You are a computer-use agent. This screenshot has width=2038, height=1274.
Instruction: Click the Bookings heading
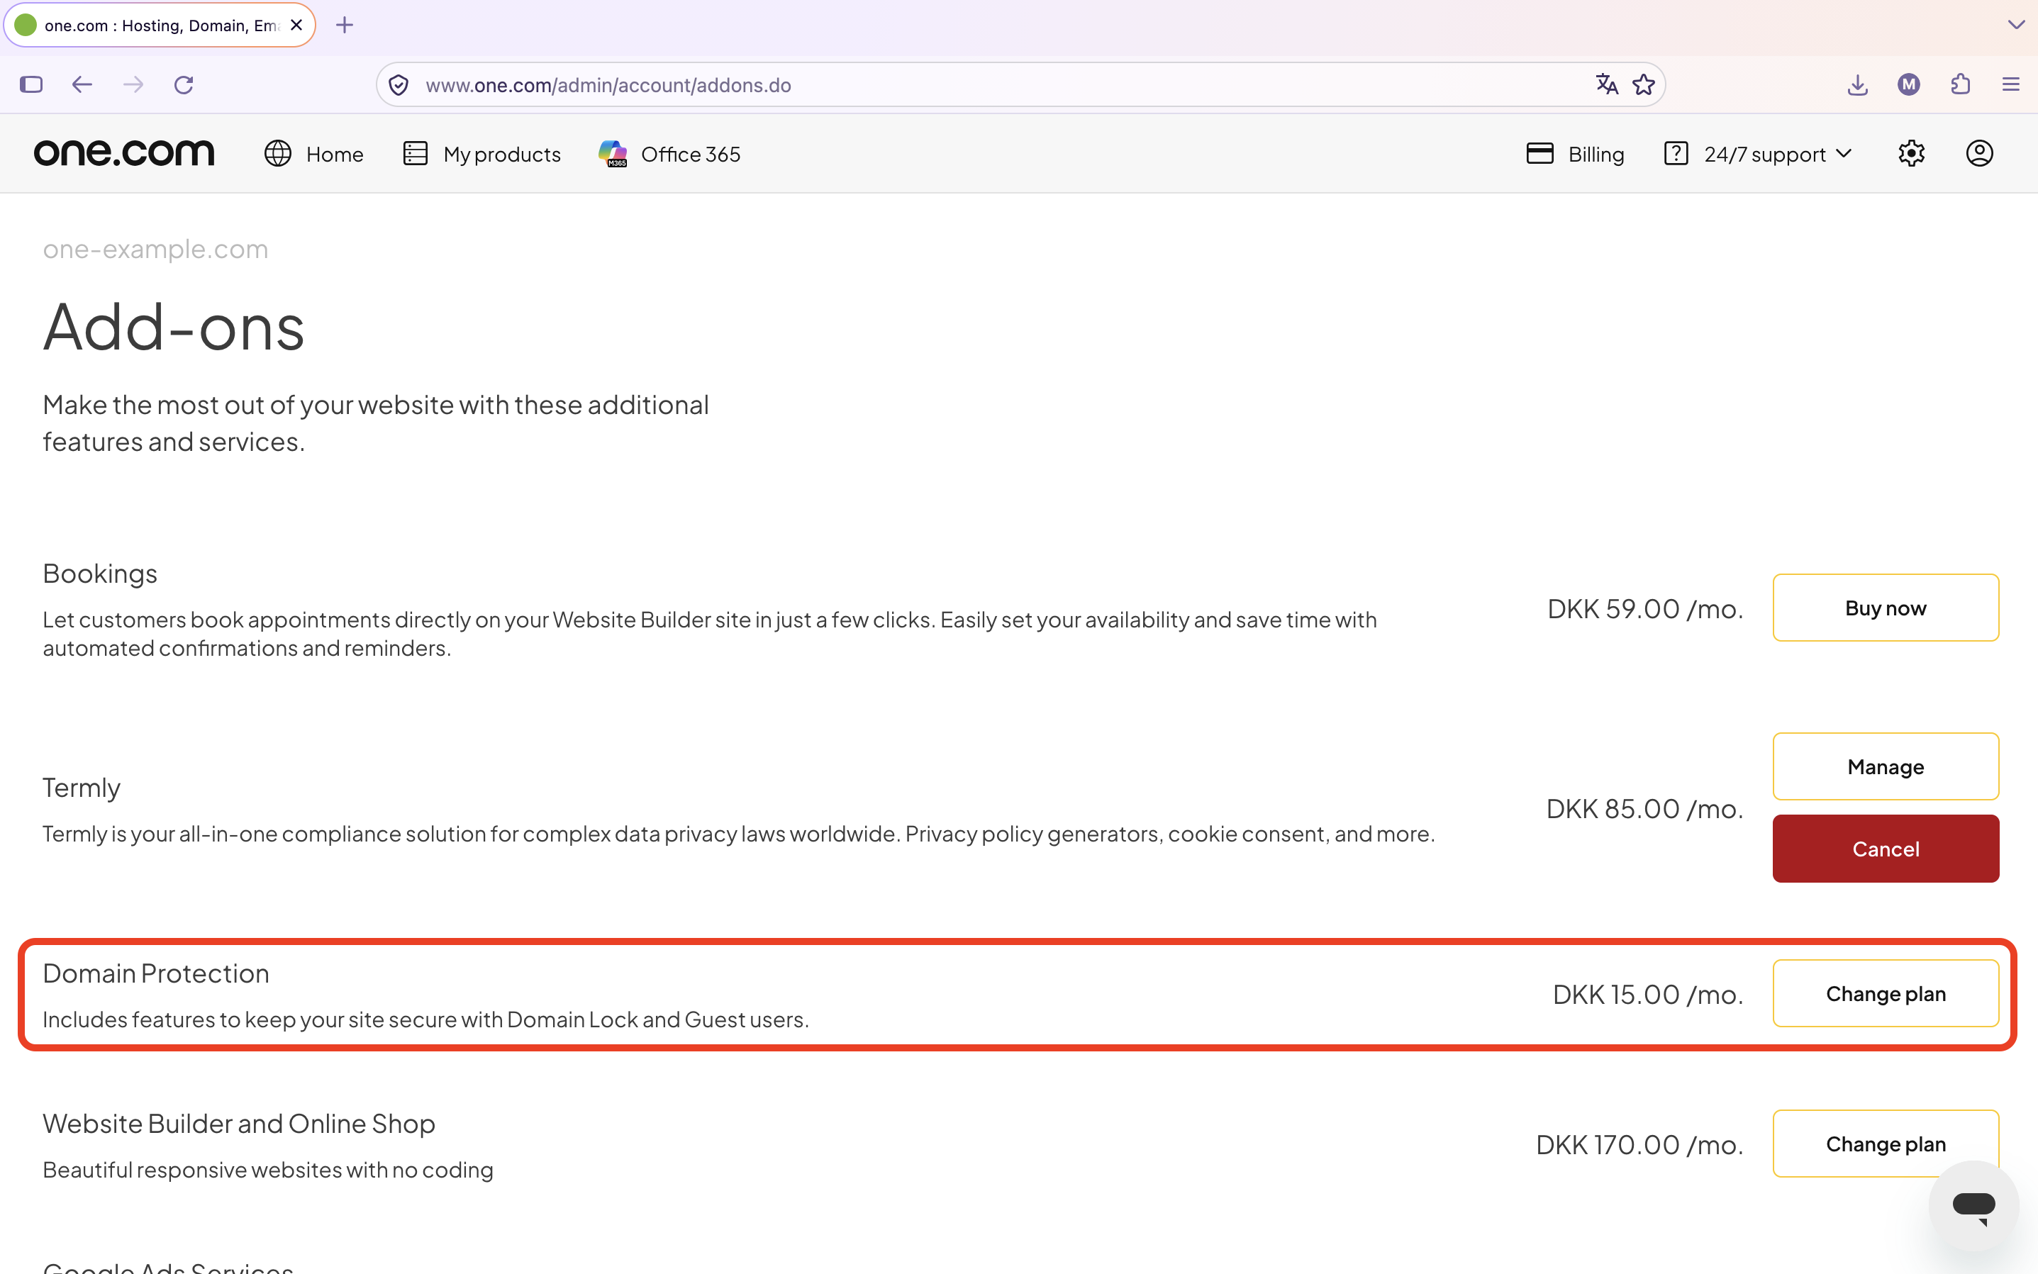tap(99, 573)
